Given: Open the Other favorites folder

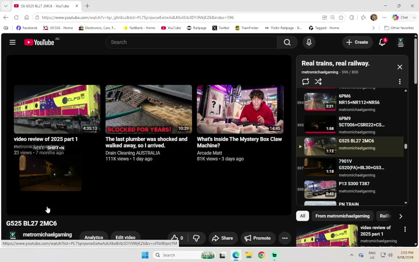Looking at the screenshot, I should tap(399, 28).
